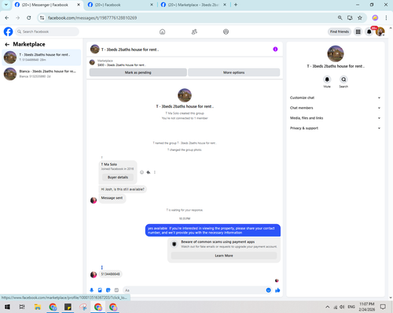Send a voice clip with microphone icon
The image size is (393, 313).
click(x=91, y=290)
